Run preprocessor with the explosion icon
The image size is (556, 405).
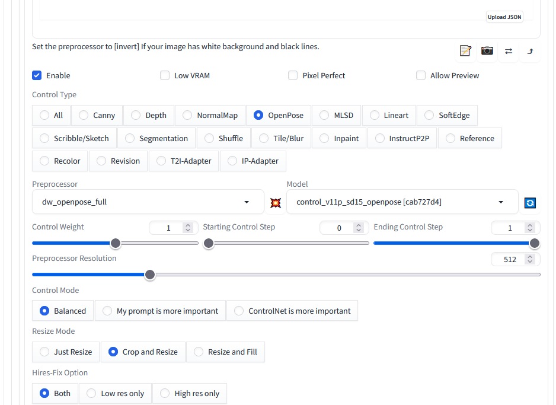click(x=276, y=203)
